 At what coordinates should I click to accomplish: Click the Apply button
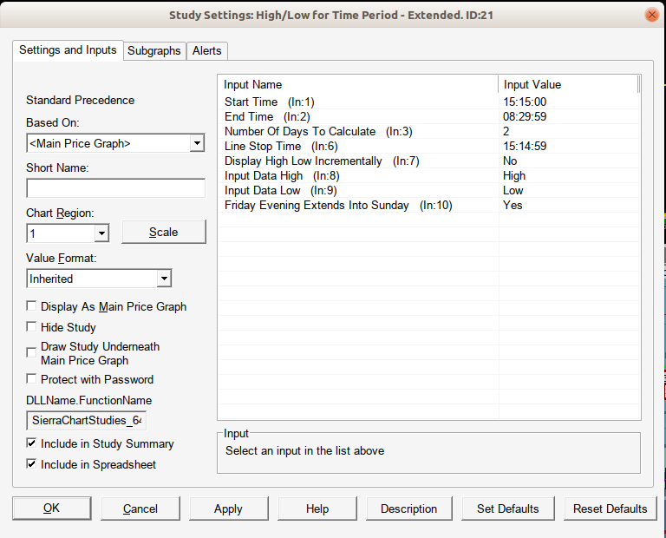tap(229, 508)
